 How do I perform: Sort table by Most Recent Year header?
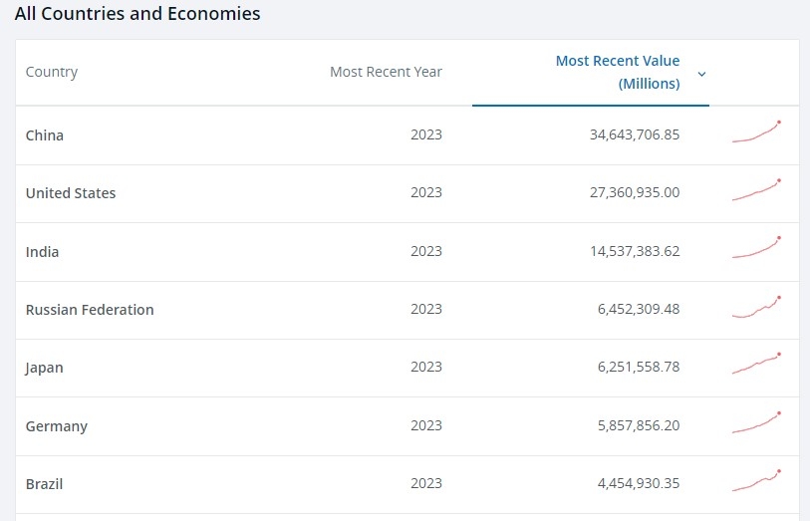(386, 72)
